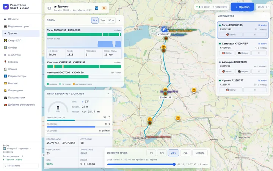Click the ФИКС GPS status value

pyautogui.click(x=49, y=164)
